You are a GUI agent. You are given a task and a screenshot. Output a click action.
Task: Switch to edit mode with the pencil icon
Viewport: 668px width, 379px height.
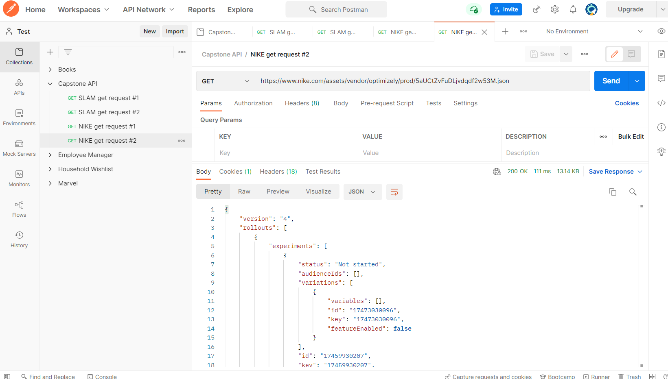[x=614, y=54]
